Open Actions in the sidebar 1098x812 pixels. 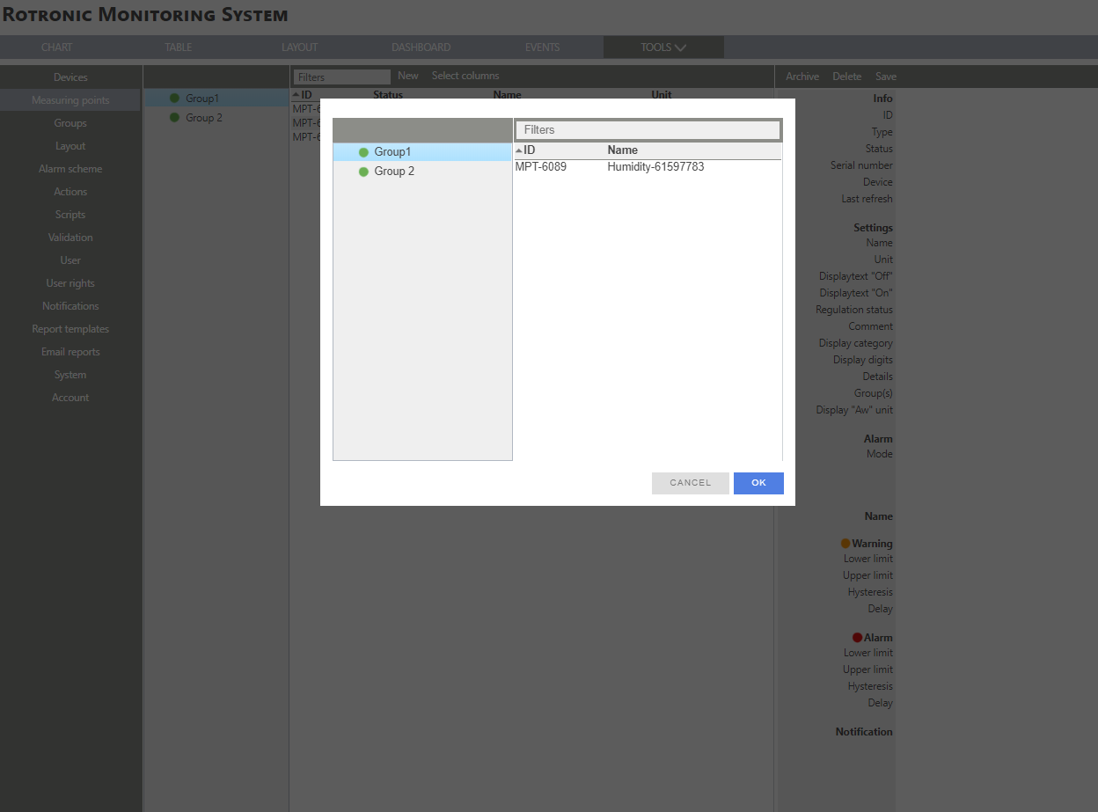click(x=70, y=192)
